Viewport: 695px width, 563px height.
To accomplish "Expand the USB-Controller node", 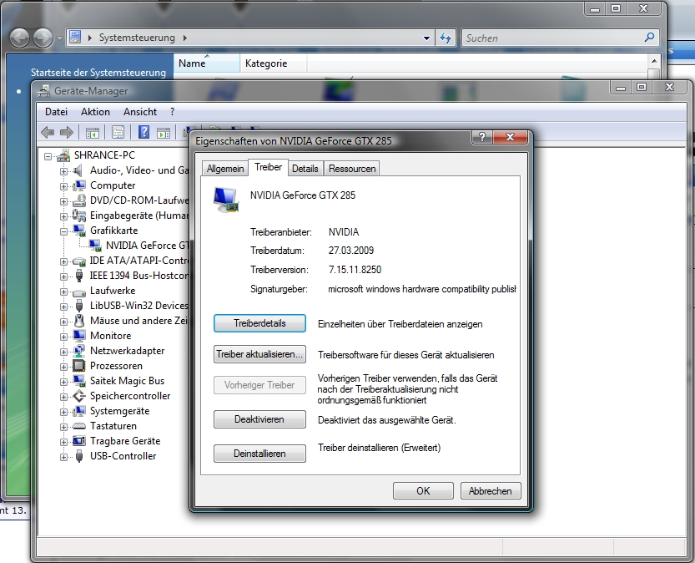I will click(x=63, y=457).
